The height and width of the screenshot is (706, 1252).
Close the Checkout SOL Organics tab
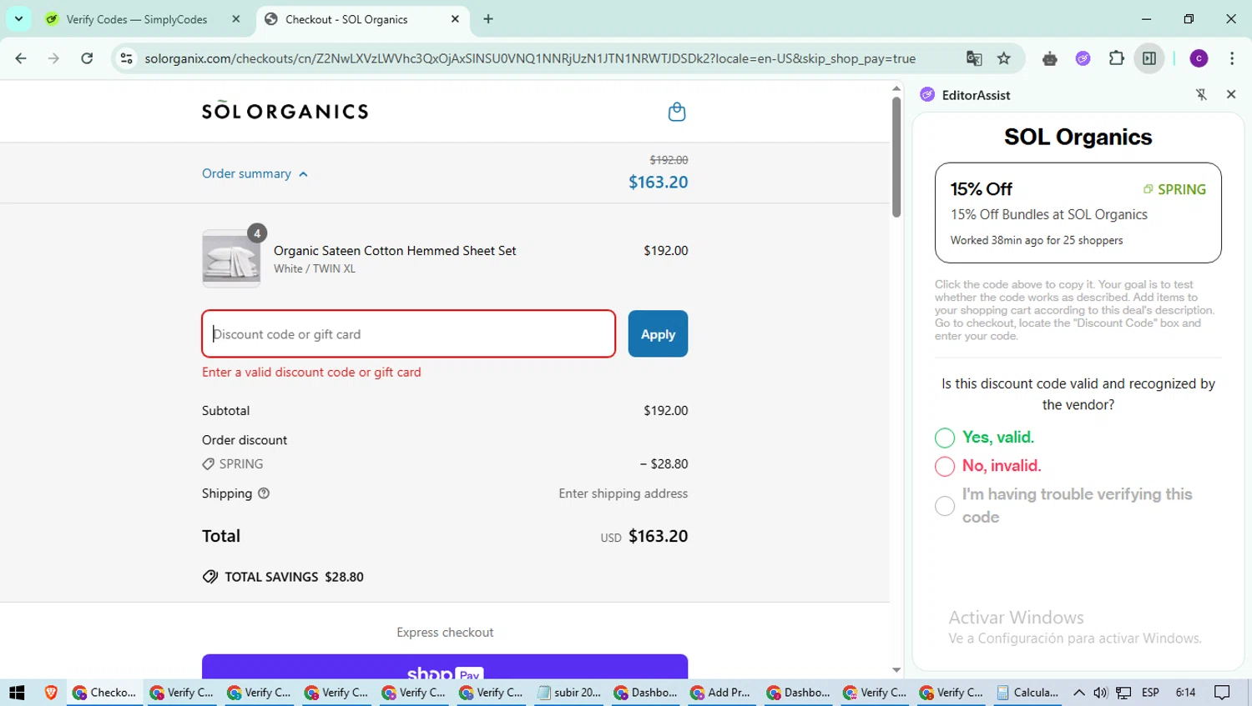tap(455, 19)
